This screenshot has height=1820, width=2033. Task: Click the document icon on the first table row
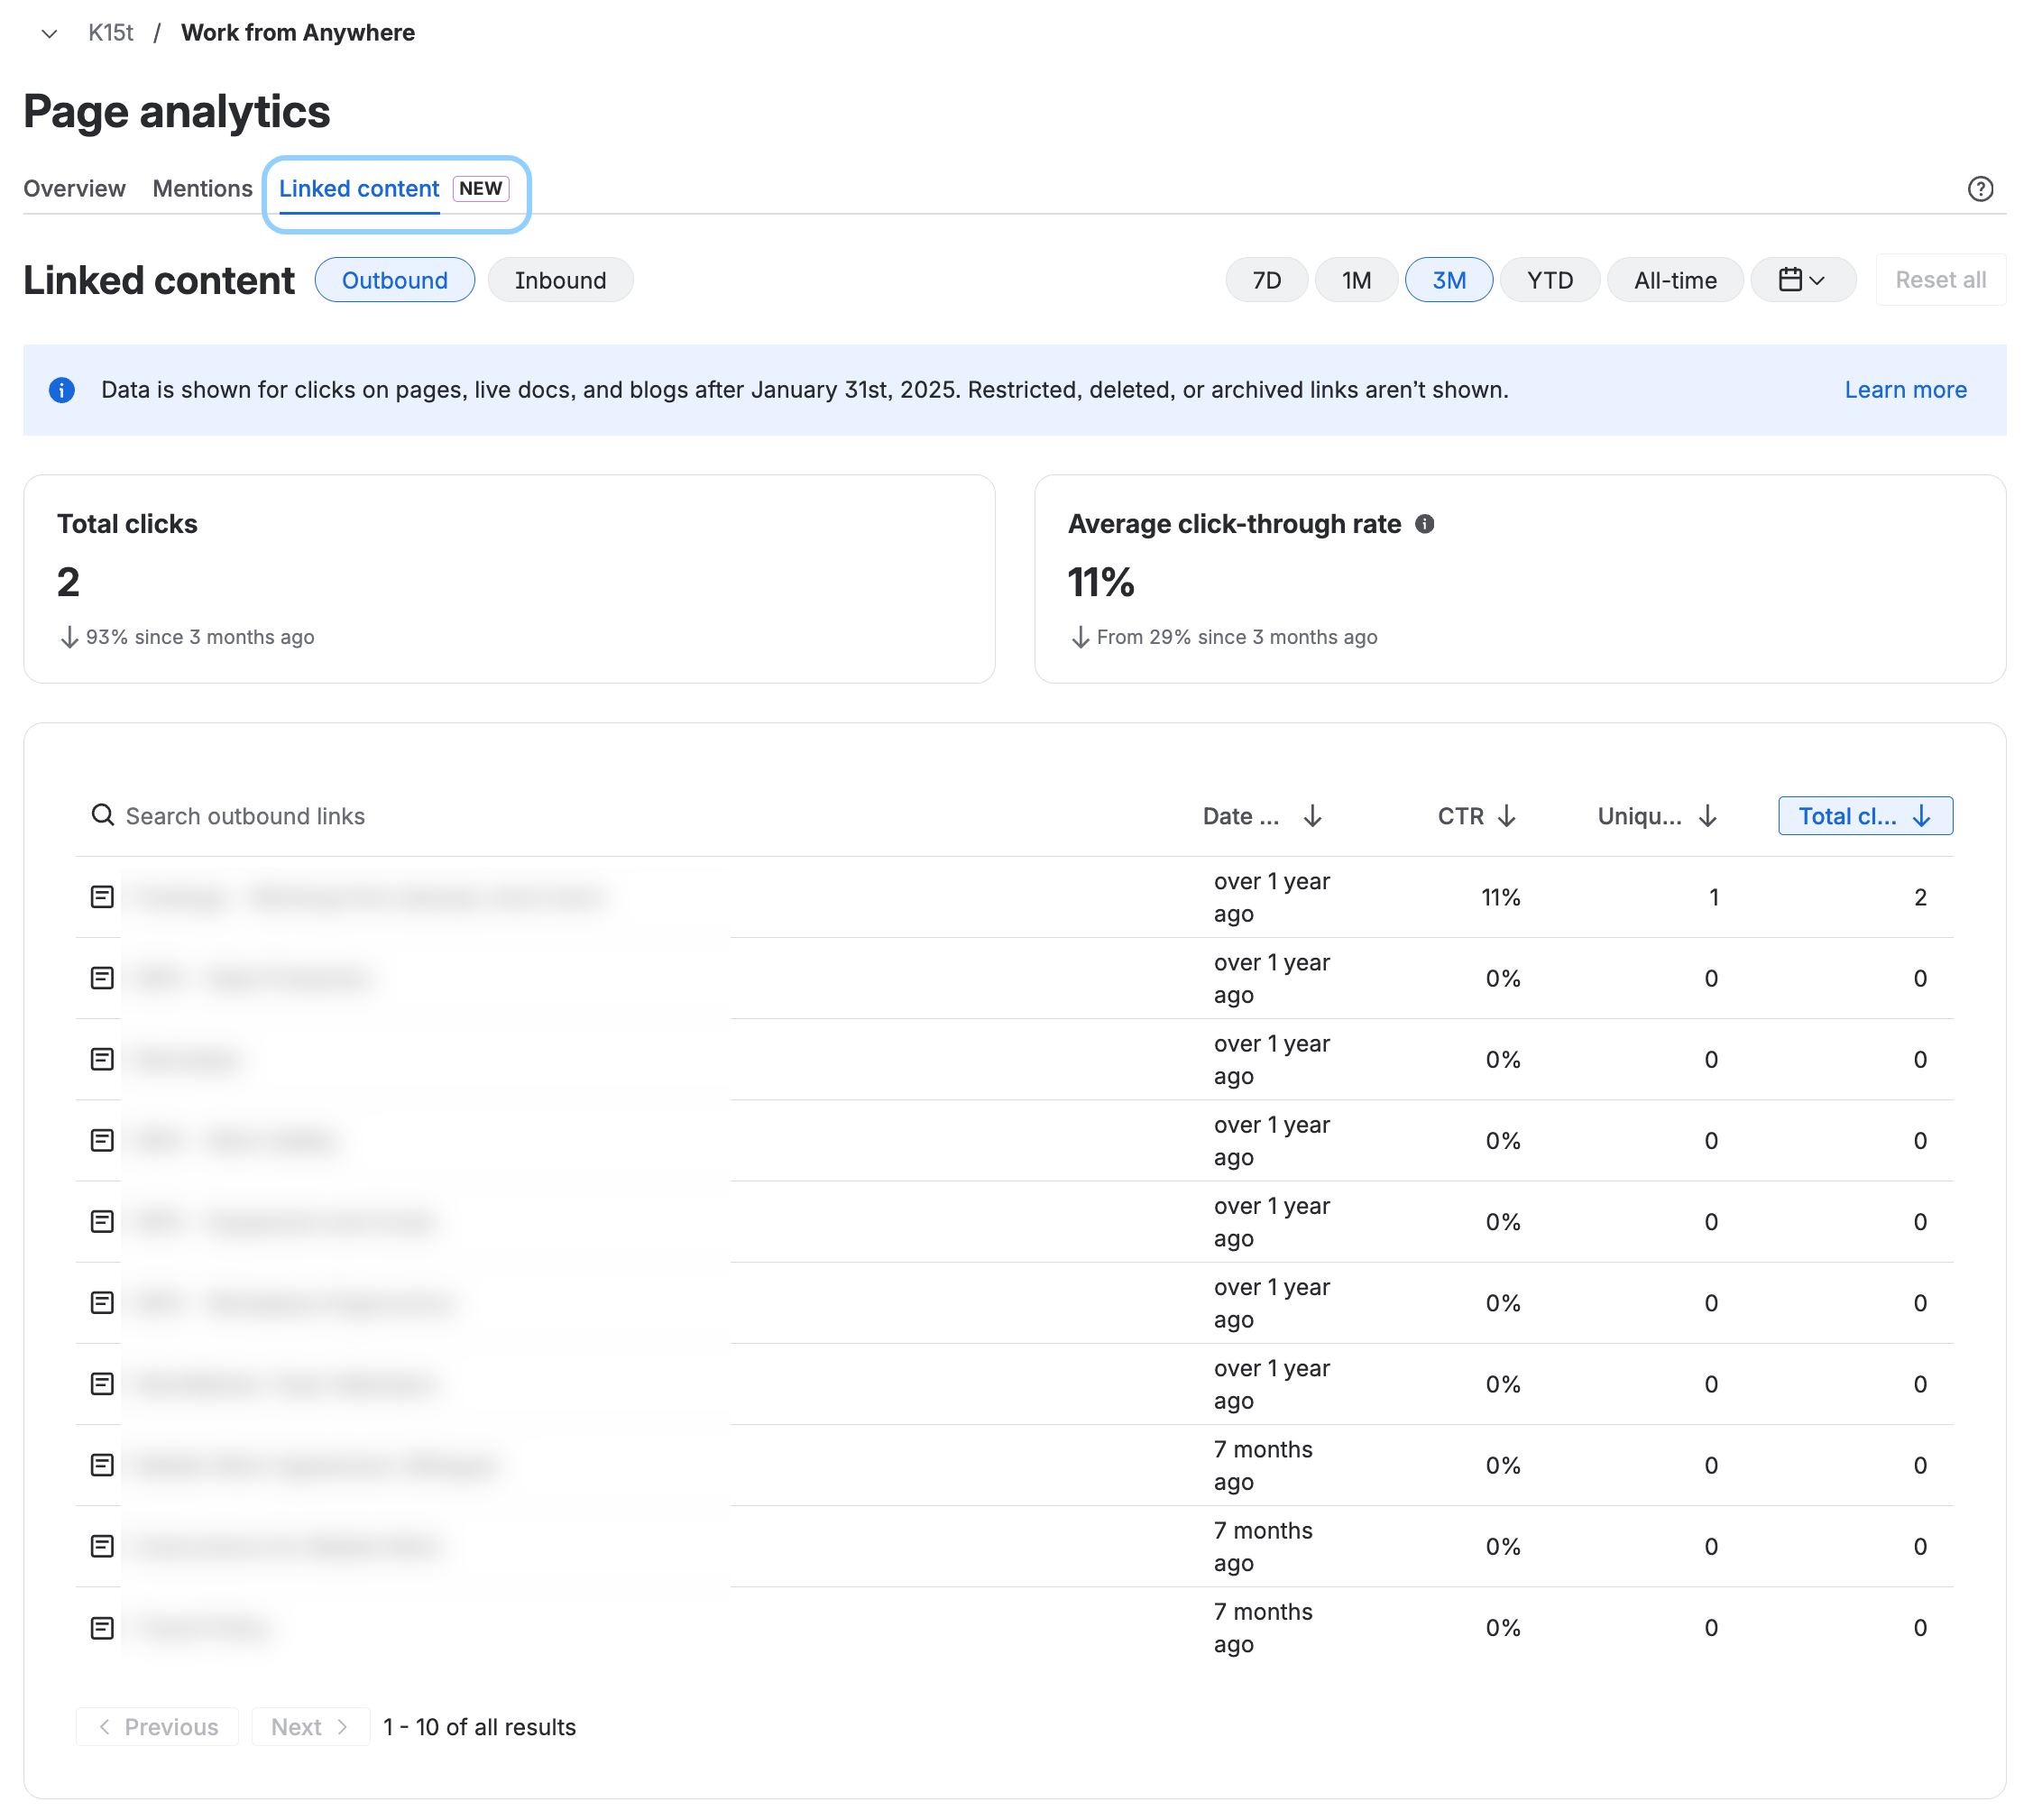(100, 896)
